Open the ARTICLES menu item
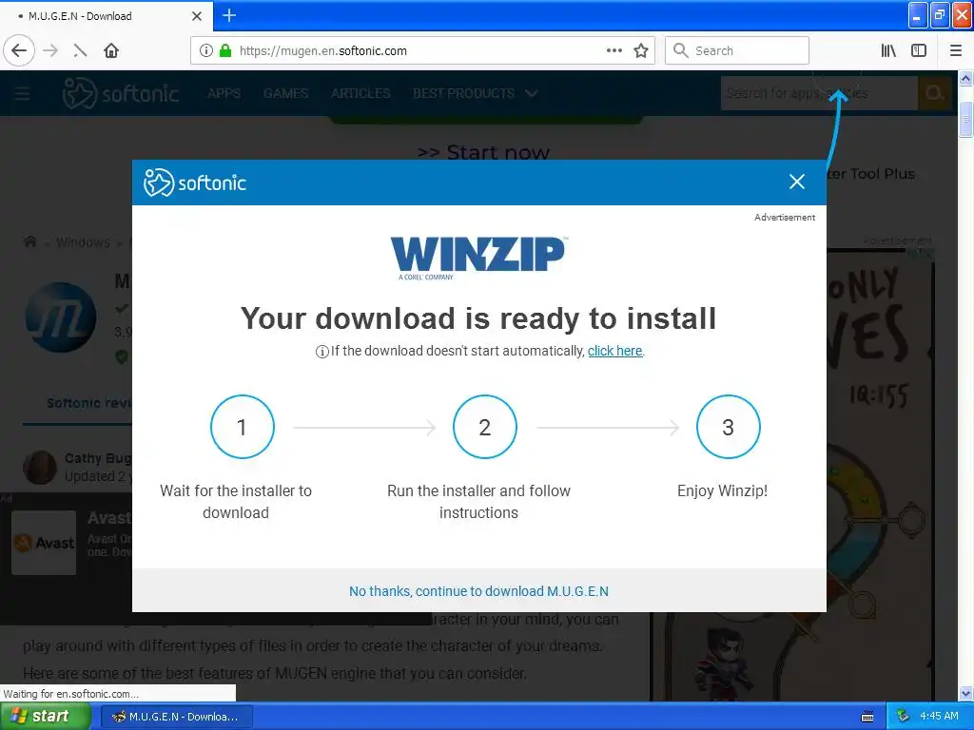Screen dimensions: 974x730 click(x=360, y=93)
